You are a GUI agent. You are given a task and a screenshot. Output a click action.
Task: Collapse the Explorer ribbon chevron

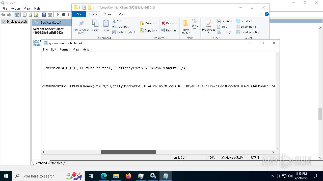click(x=261, y=14)
